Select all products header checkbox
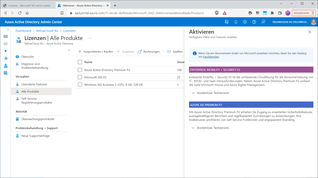 (80, 62)
